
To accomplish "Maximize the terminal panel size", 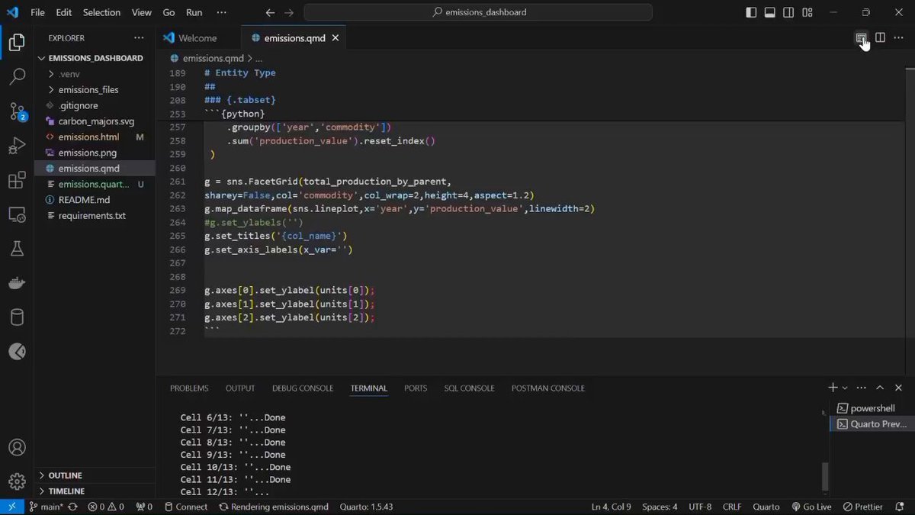I will (x=880, y=388).
